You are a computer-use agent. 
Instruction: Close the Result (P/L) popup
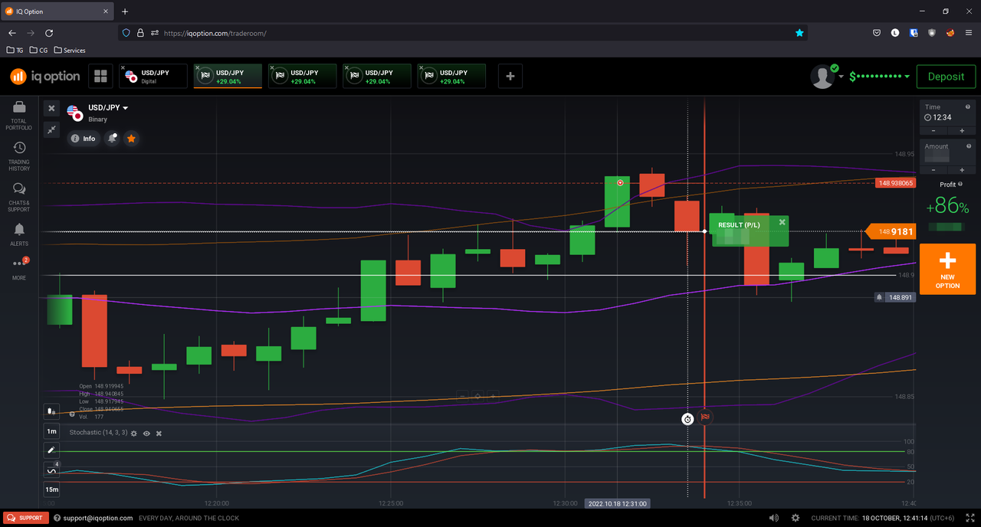(x=783, y=222)
